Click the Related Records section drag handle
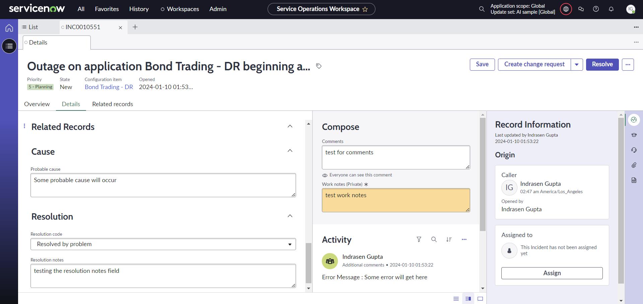The width and height of the screenshot is (643, 304). 24,126
